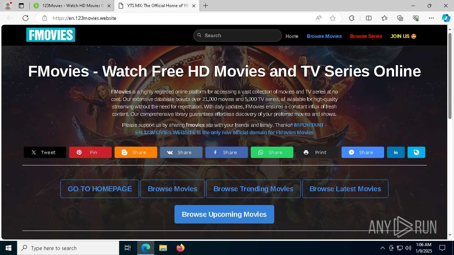This screenshot has width=454, height=255.
Task: Open Copilot sidebar icon
Action: [x=446, y=18]
